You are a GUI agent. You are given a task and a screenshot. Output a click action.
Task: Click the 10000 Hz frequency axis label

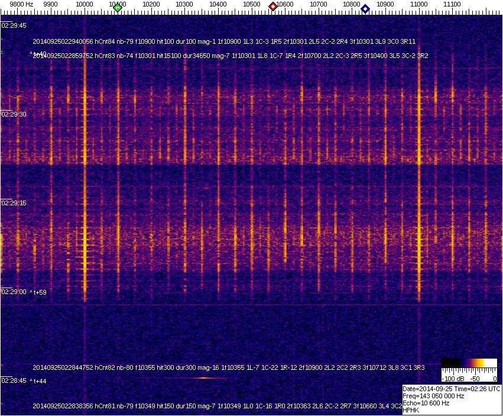pos(85,4)
